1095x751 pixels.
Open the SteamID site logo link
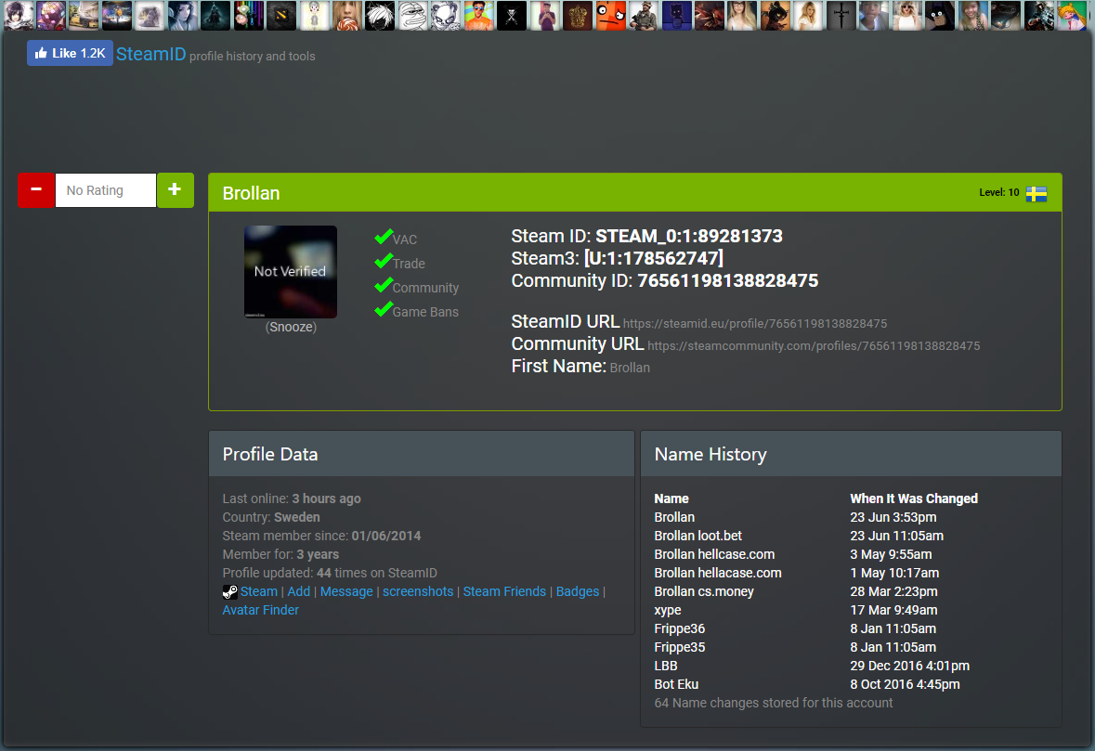[150, 55]
